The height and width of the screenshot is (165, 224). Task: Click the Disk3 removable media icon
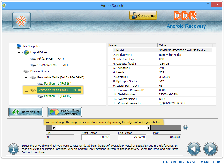point(33,90)
